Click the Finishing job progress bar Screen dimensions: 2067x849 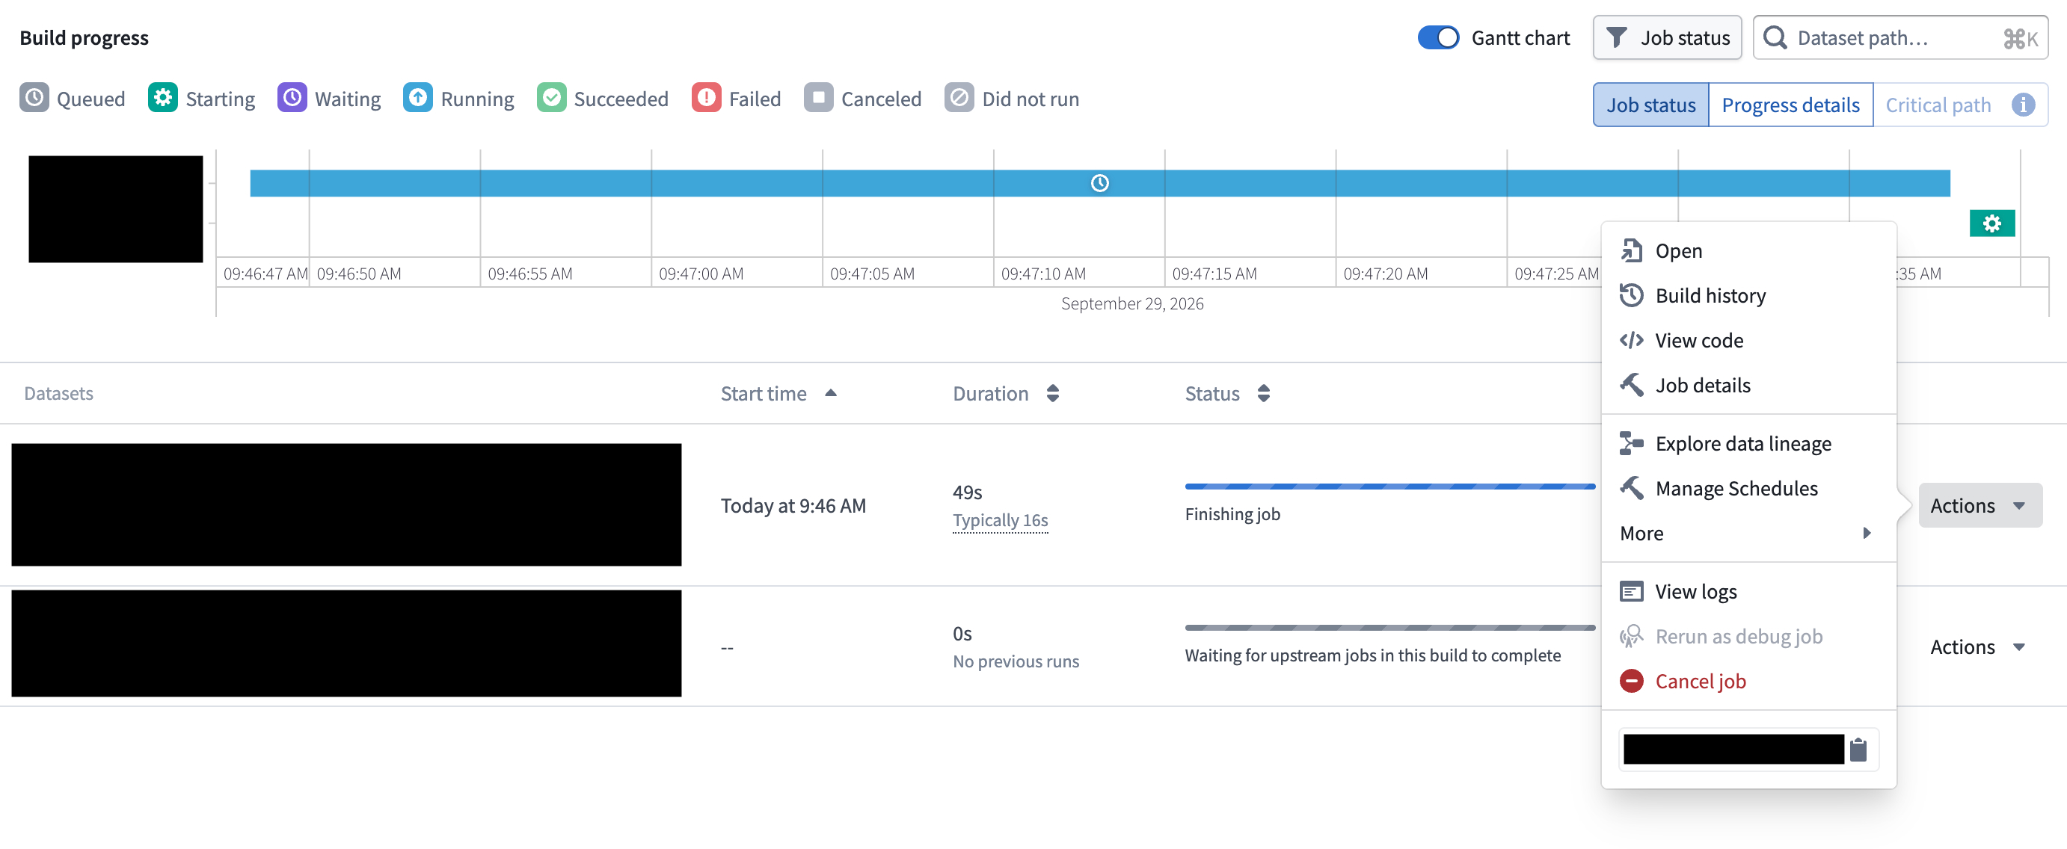tap(1389, 487)
